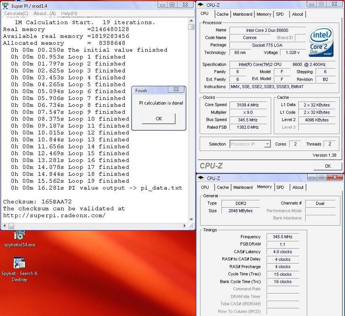Click the Multiplier value x 9.0
Image resolution: width=345 pixels, height=316 pixels.
click(x=248, y=112)
